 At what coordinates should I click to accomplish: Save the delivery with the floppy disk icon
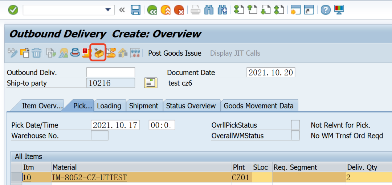pos(135,10)
